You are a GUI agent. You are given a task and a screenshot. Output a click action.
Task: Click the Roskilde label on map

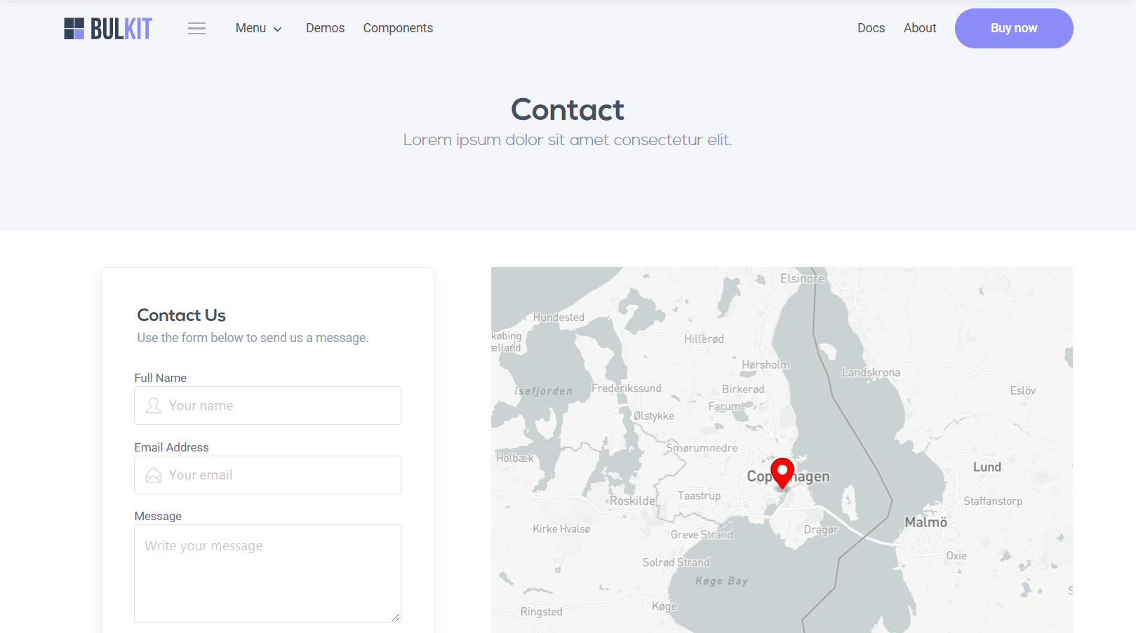click(x=632, y=501)
